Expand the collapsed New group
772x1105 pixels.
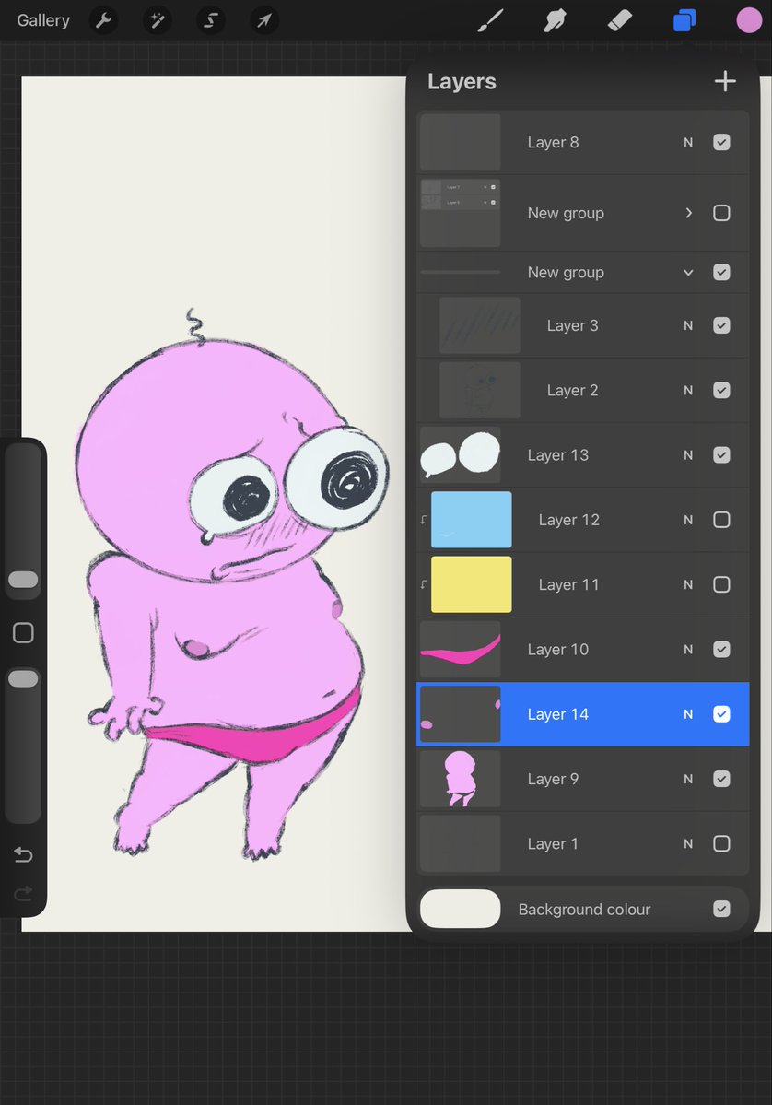[688, 213]
